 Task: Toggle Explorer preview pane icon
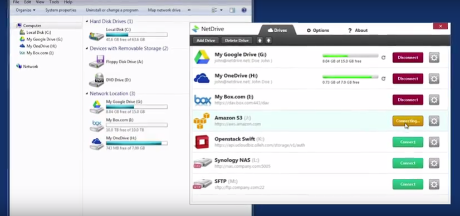232,10
